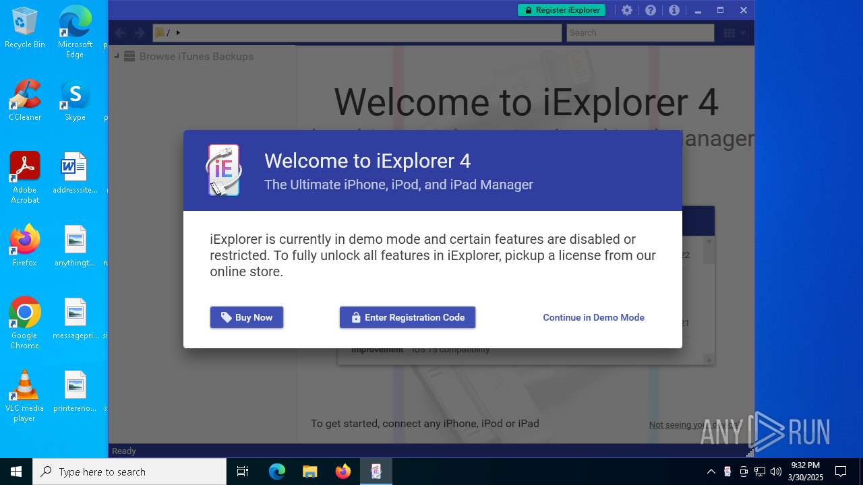
Task: Click inside the Search field
Action: (x=640, y=32)
